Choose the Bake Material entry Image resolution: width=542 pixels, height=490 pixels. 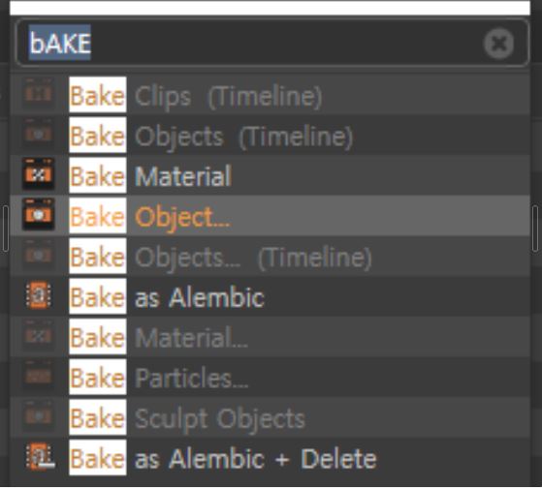(x=270, y=175)
